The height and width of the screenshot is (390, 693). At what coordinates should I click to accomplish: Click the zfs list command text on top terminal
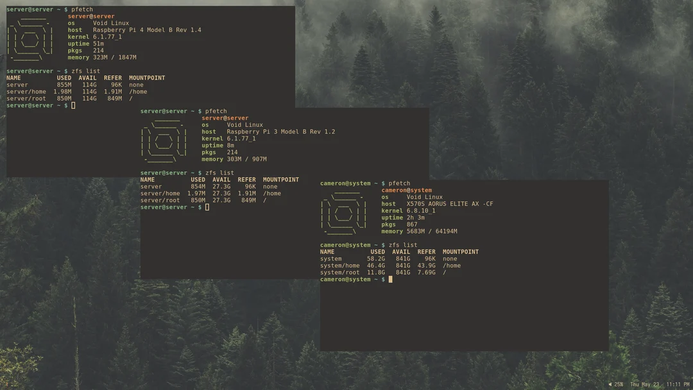85,71
